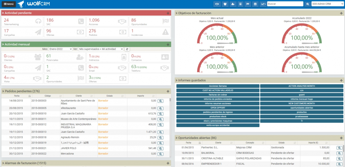The image size is (345, 167).
Task: Click the clients group icon in the toolbar
Action: (225, 4)
